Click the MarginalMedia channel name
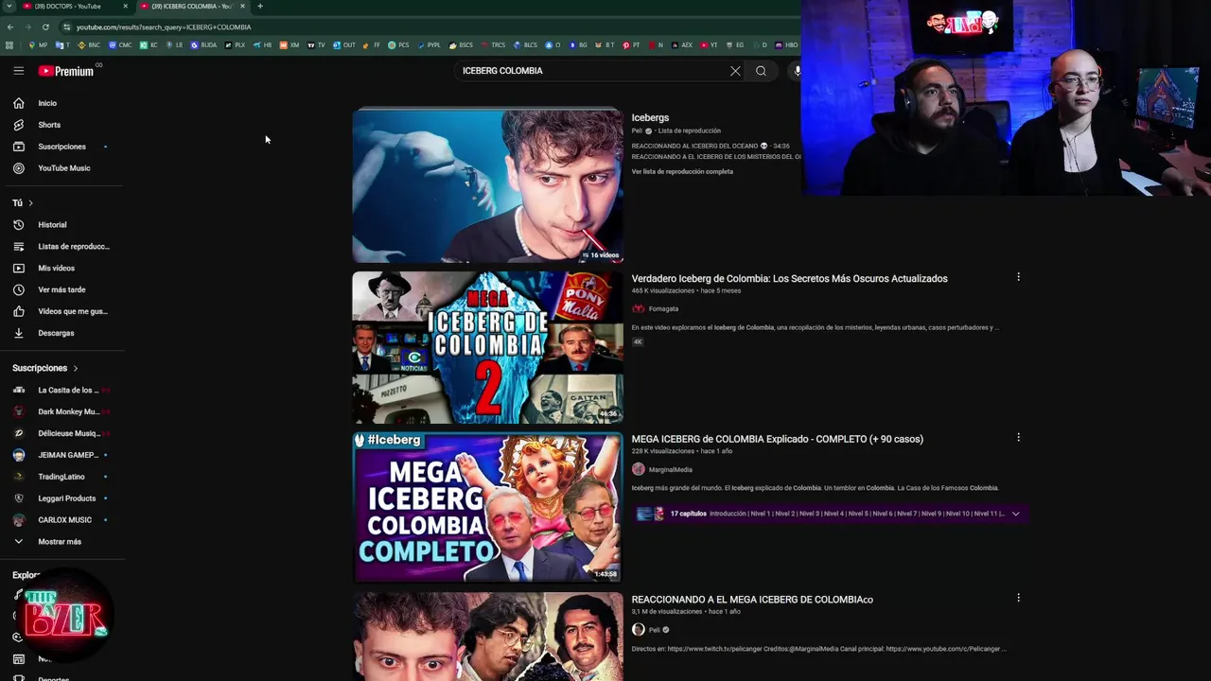This screenshot has height=681, width=1211. coord(670,469)
